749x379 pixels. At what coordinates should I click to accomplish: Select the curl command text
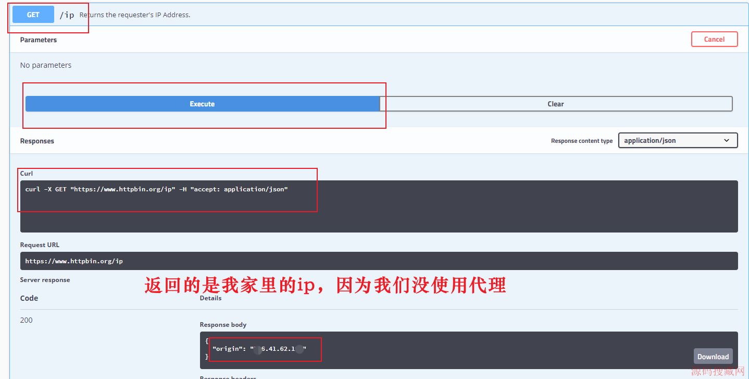pyautogui.click(x=156, y=189)
